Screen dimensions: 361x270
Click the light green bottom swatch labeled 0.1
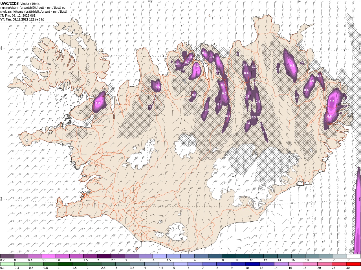(7, 264)
